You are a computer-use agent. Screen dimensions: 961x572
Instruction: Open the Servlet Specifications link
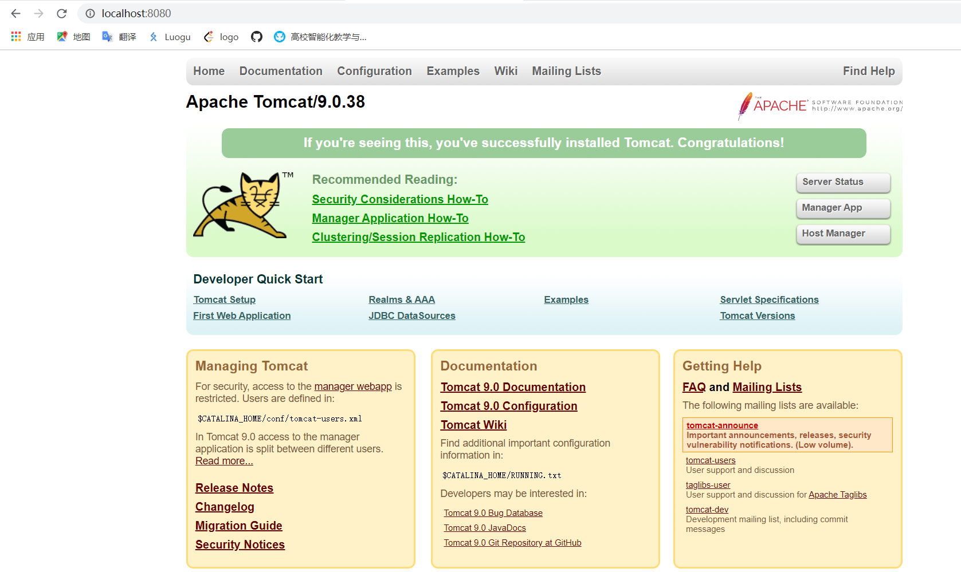pos(769,299)
